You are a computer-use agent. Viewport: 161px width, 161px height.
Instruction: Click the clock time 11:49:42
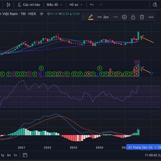pos(151,155)
